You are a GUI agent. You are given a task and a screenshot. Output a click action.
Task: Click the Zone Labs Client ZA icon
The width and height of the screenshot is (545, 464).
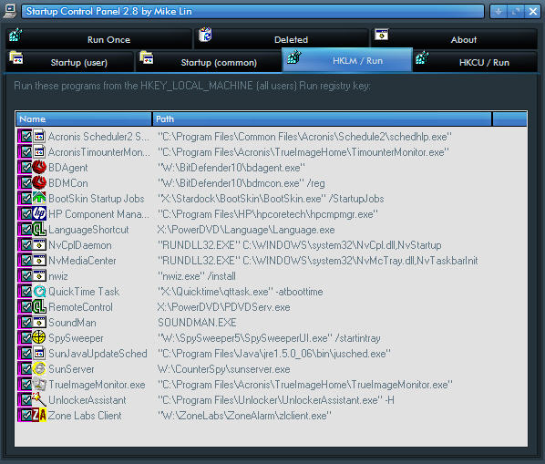39,416
